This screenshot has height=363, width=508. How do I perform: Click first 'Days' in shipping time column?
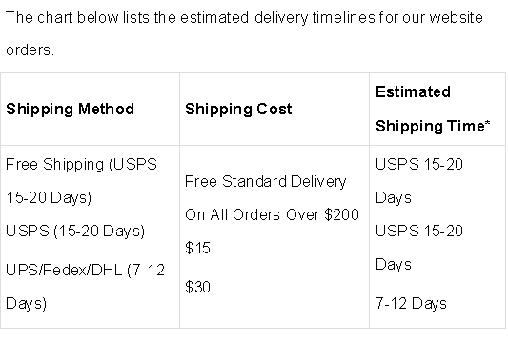coord(394,197)
